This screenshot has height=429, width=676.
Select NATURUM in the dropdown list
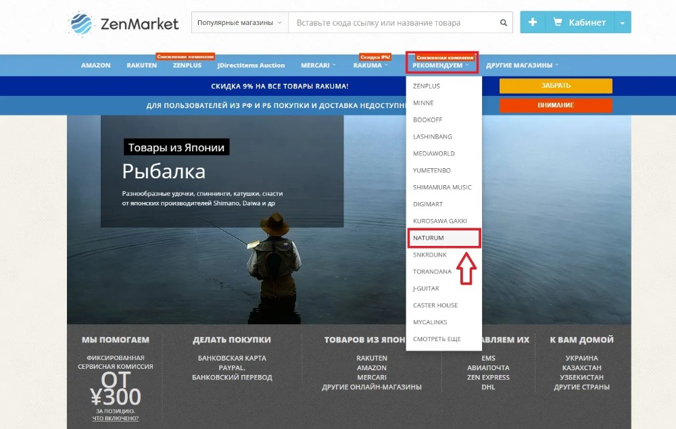pyautogui.click(x=443, y=238)
